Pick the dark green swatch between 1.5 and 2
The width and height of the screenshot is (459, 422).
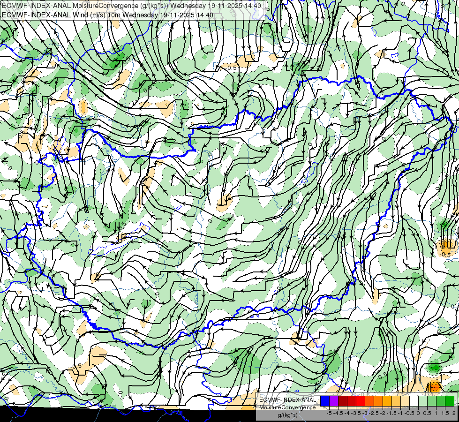click(450, 401)
